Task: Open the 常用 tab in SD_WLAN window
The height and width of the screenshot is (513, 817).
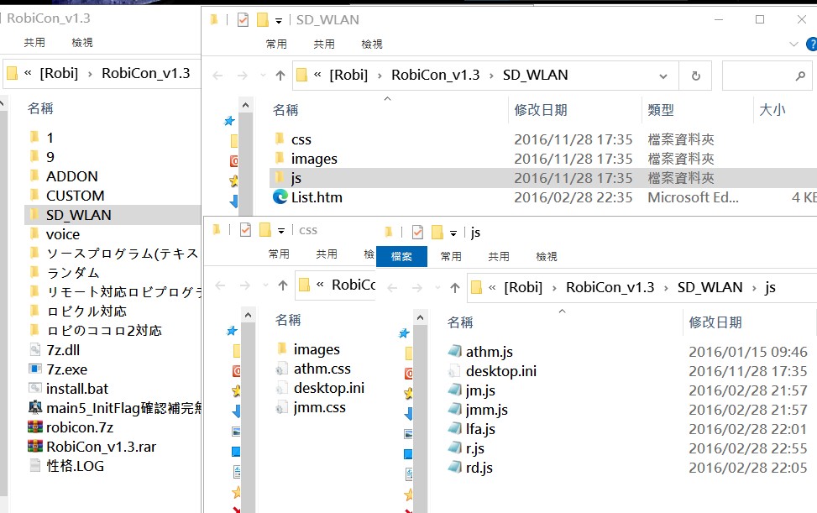Action: coord(276,44)
